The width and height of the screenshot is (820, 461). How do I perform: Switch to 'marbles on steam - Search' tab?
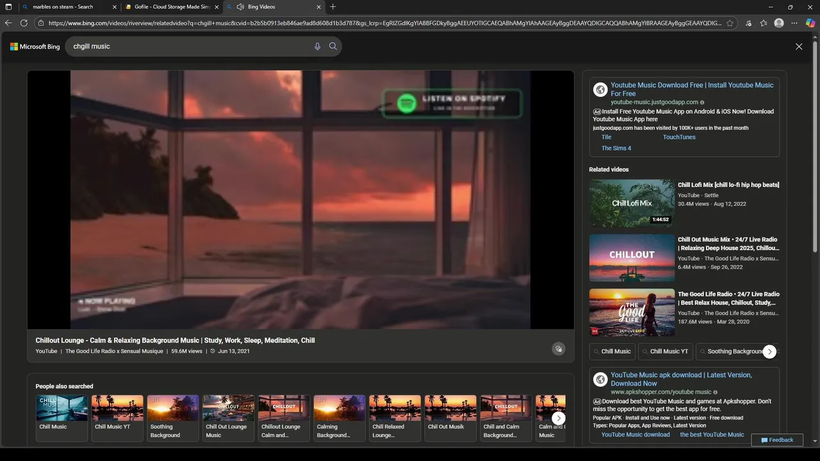click(x=69, y=7)
